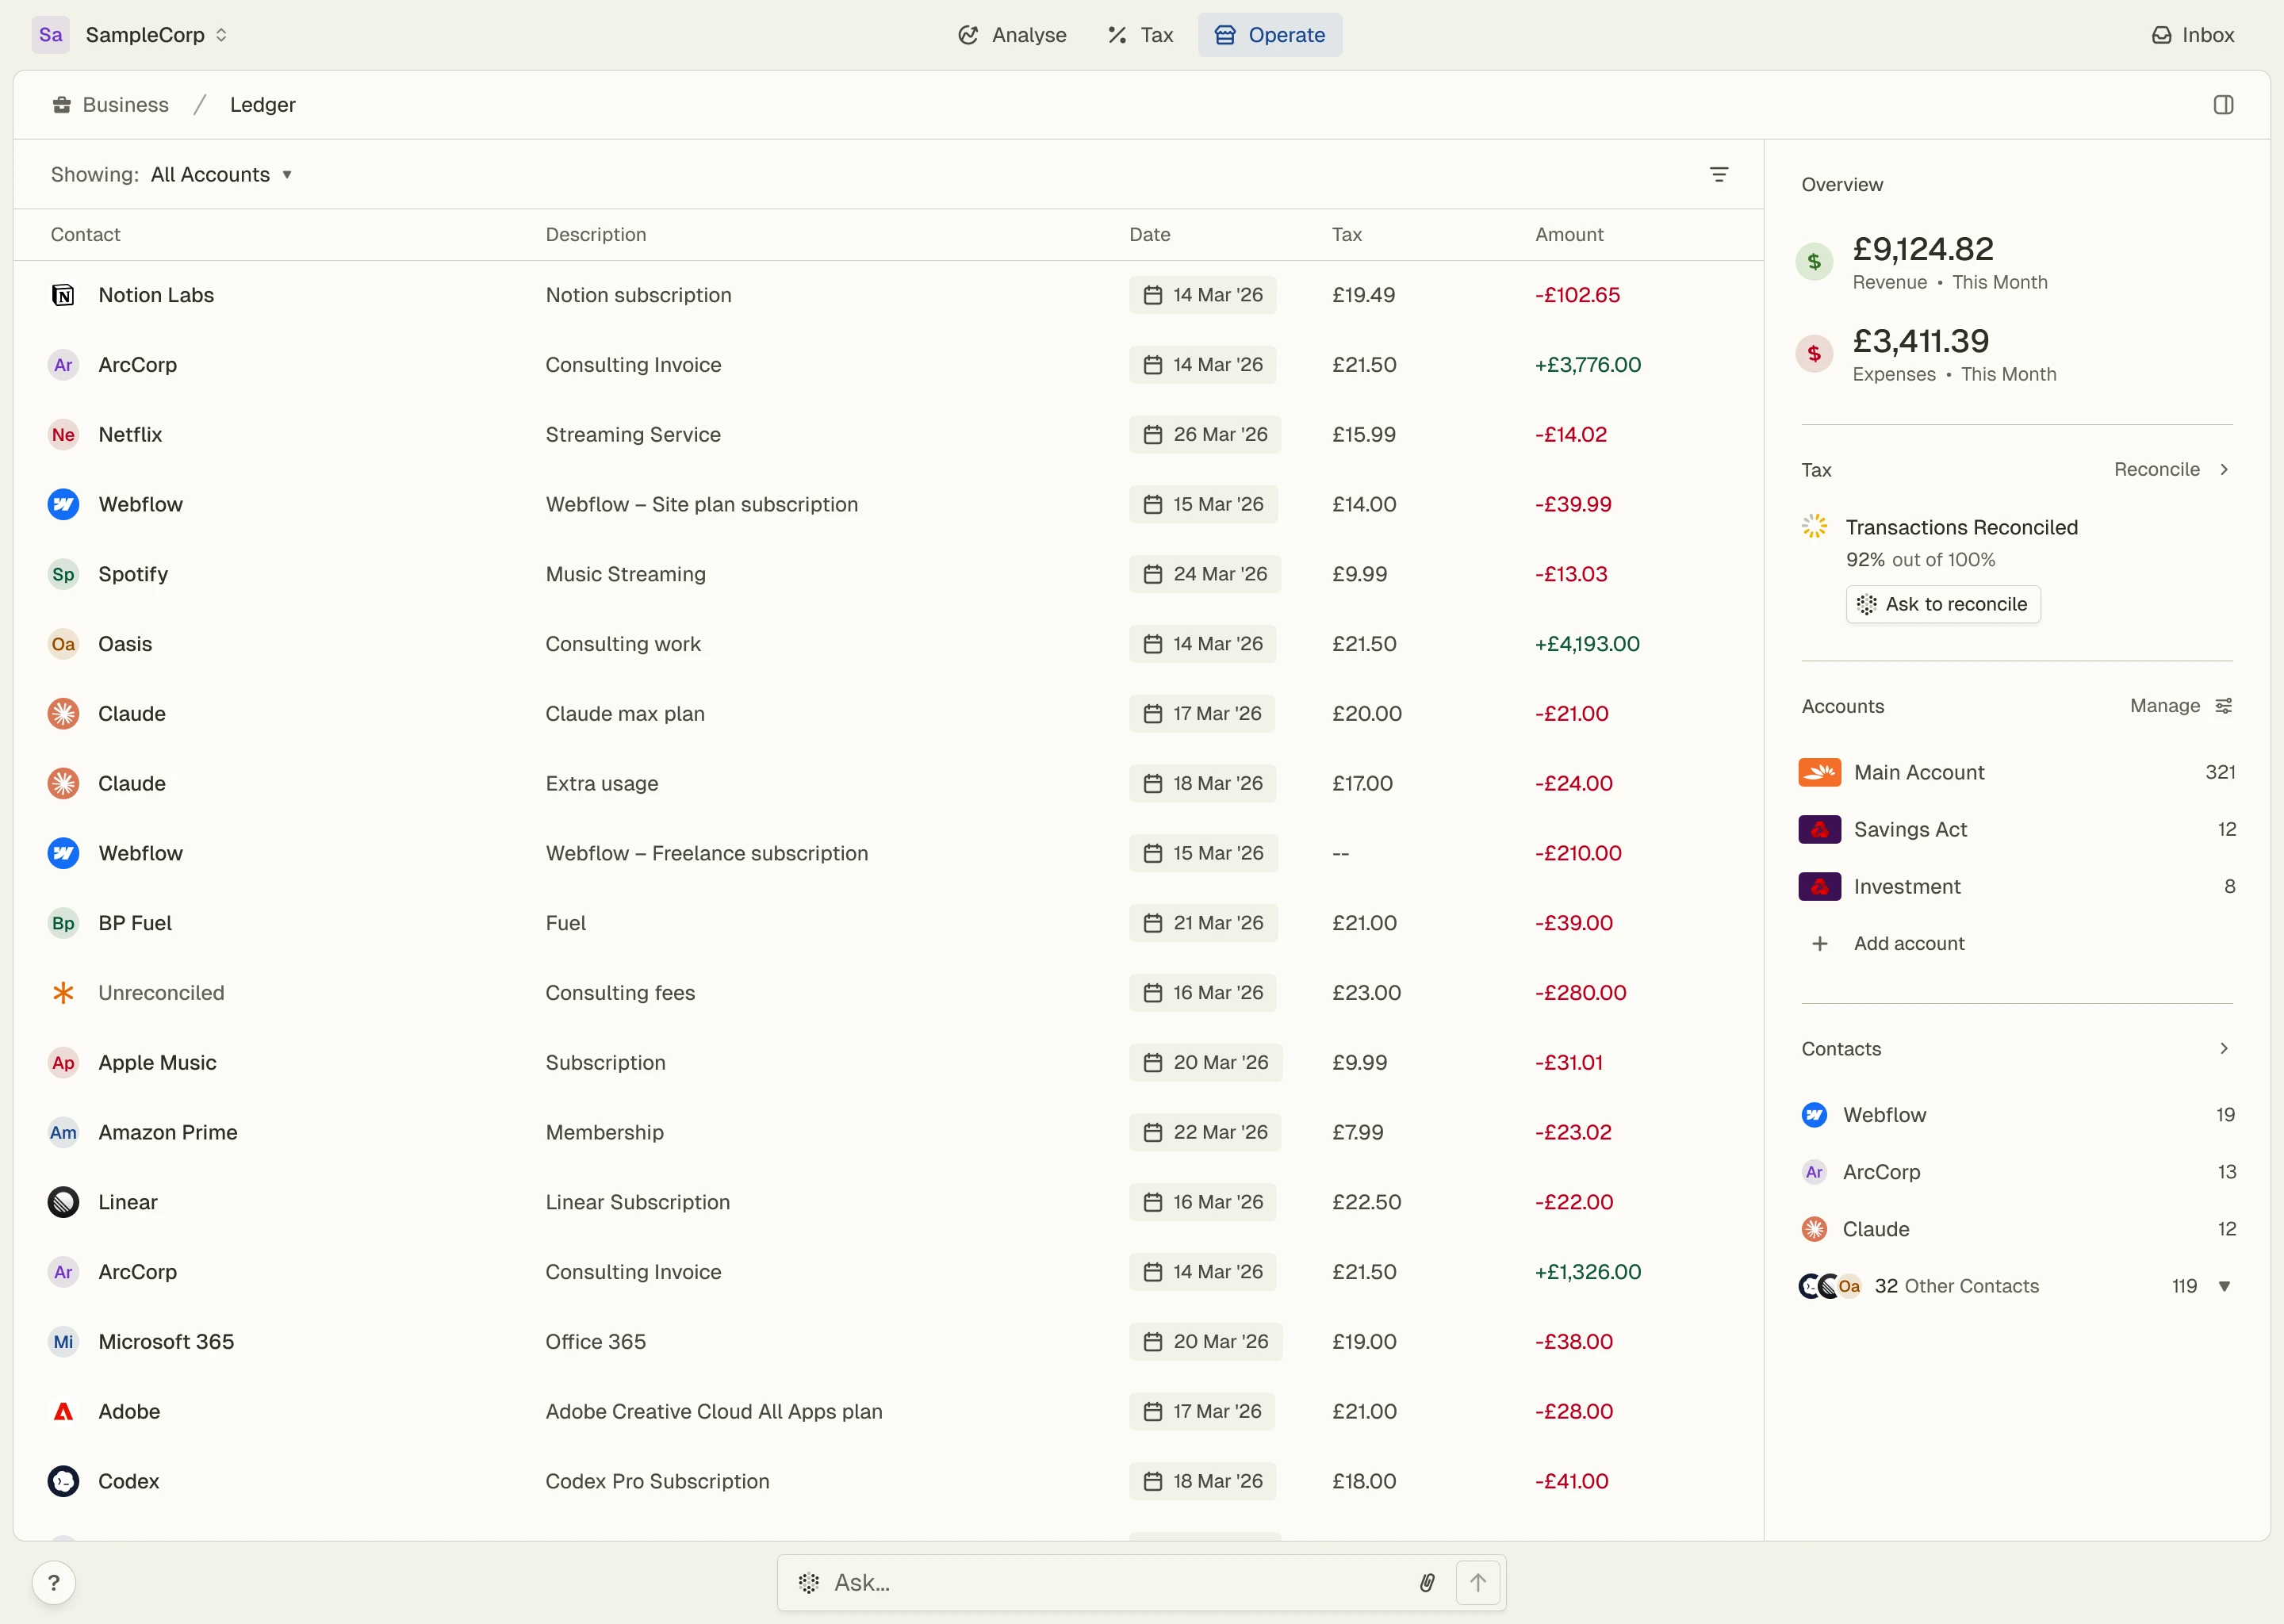Click the Netflix avatar icon
This screenshot has width=2284, height=1624.
[x=63, y=435]
